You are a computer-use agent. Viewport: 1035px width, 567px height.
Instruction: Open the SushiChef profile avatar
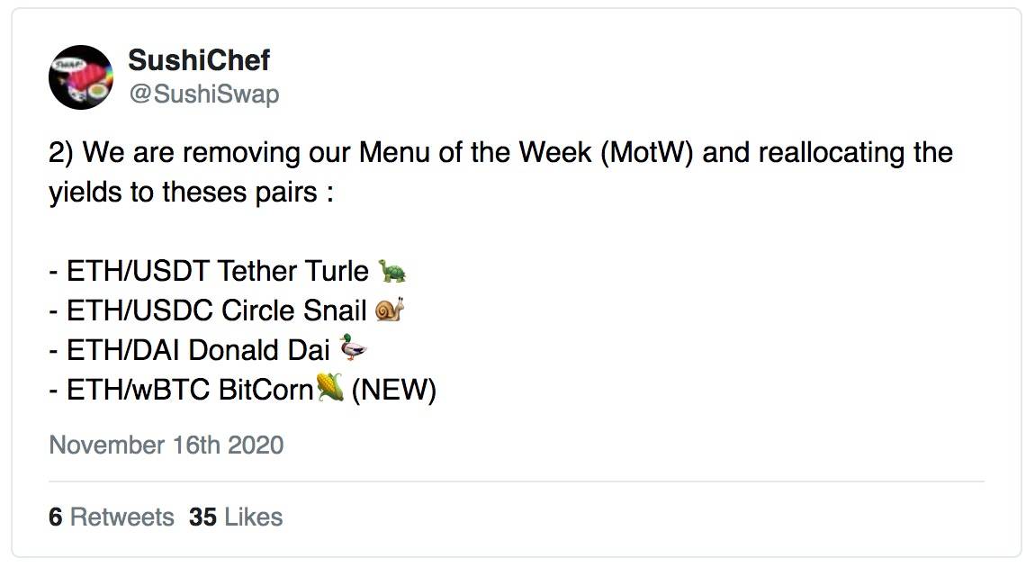pos(81,77)
